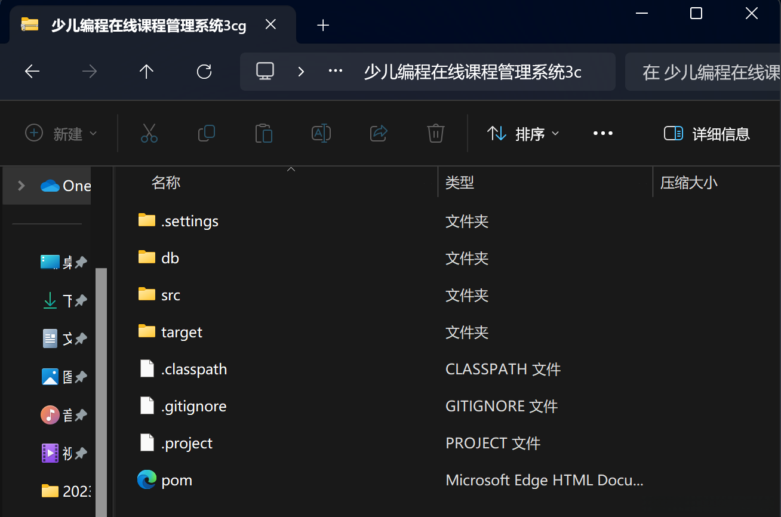Screen dimensions: 781x517
Task: Refresh the current folder view
Action: point(204,72)
